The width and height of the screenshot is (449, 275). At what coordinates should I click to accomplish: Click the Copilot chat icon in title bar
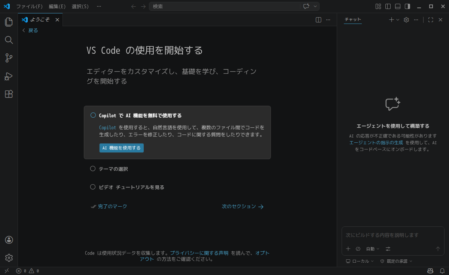(306, 6)
